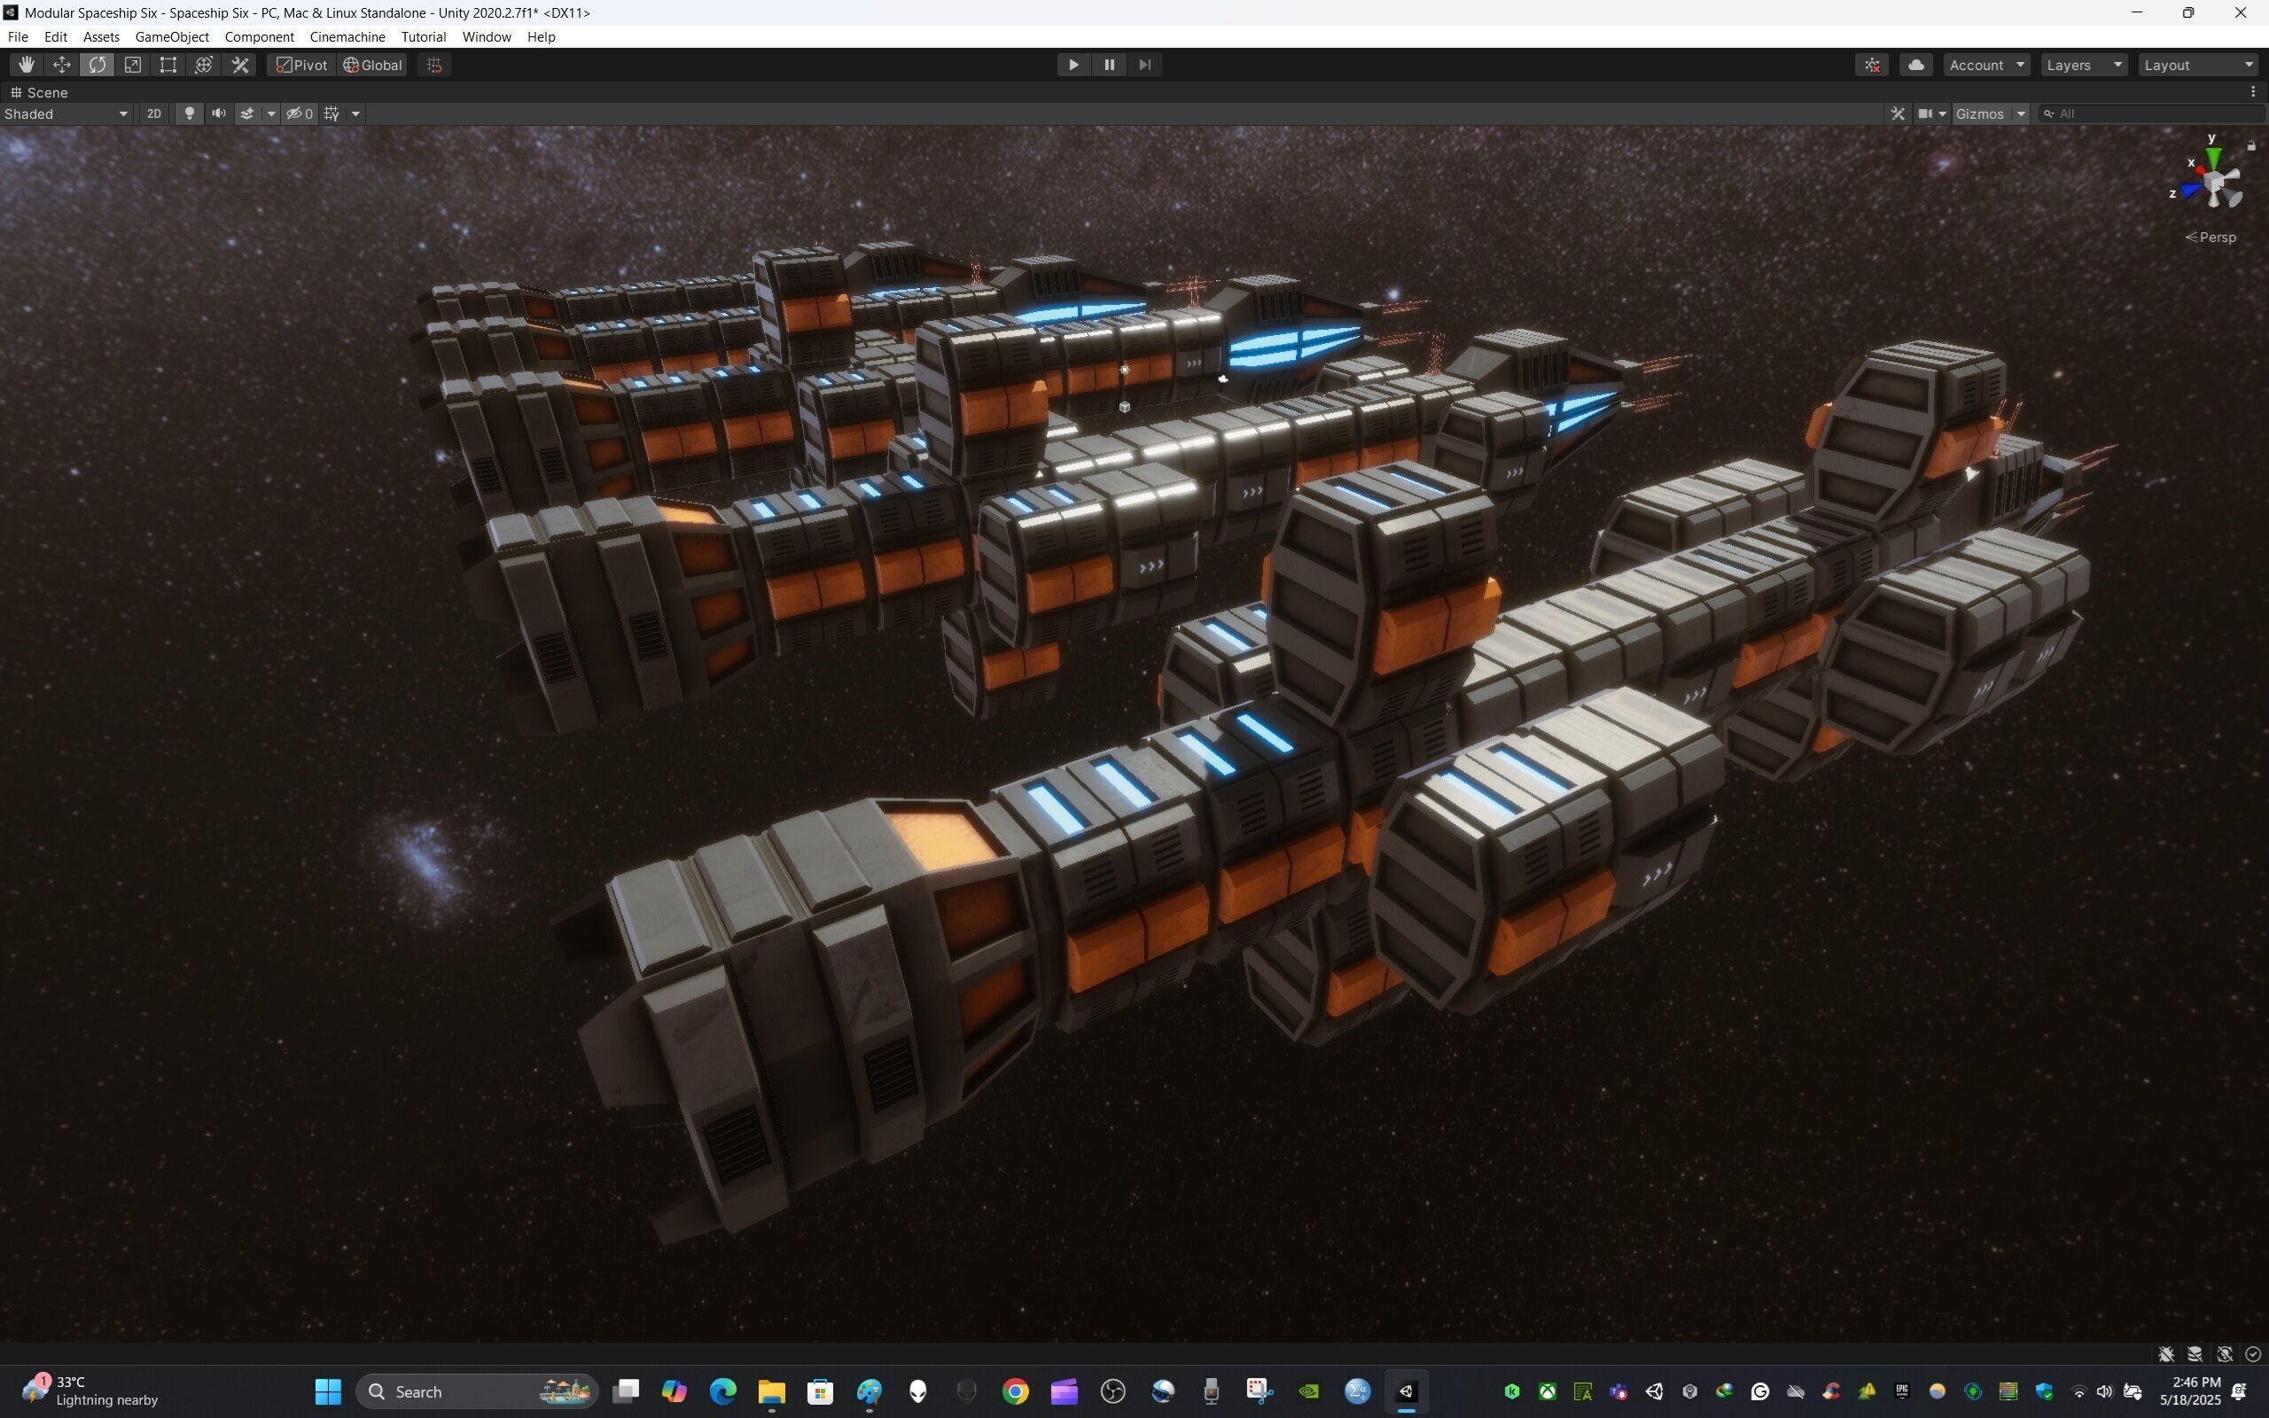2269x1418 pixels.
Task: Toggle grid snapping button
Action: coord(434,65)
